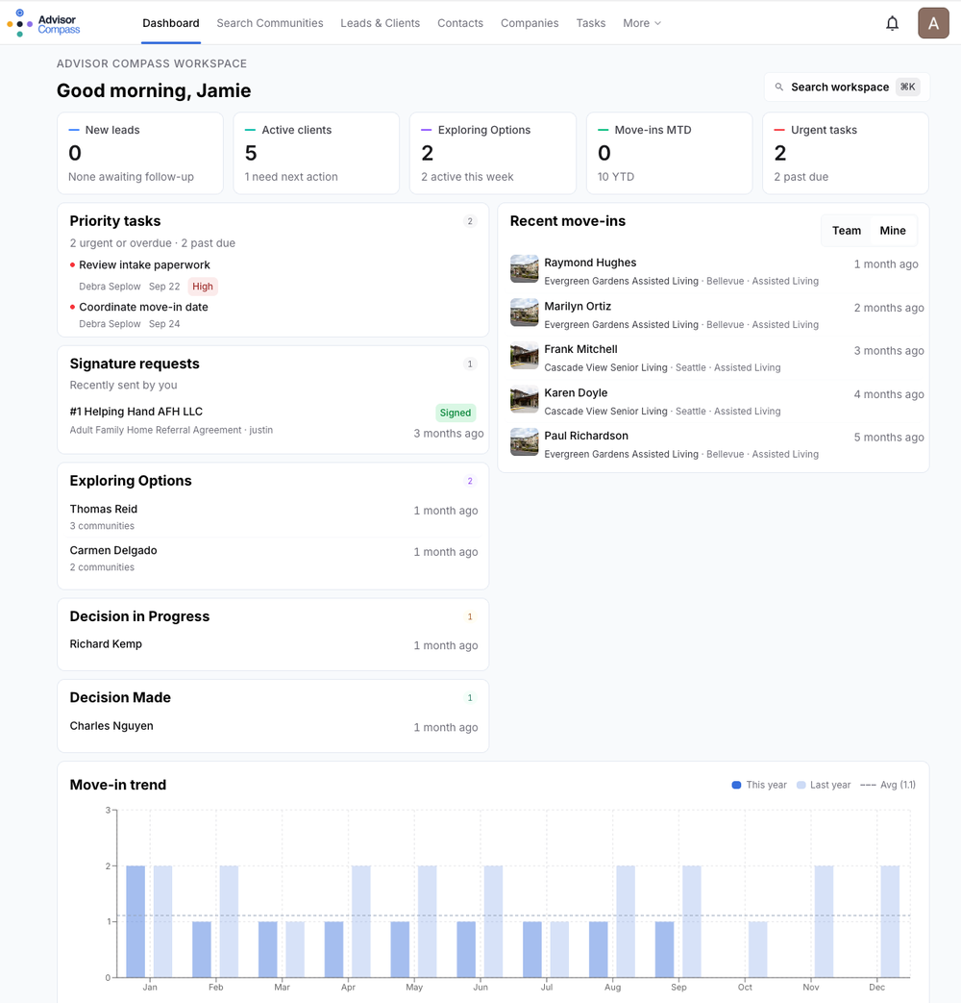Open Richard Kemp client row

tap(273, 644)
